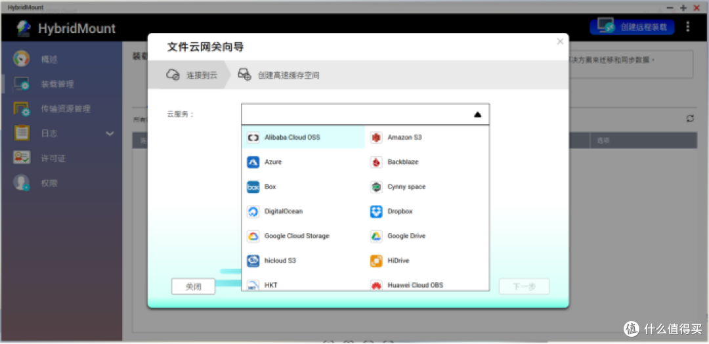
Task: Open the 权限 user icon
Action: pos(21,183)
